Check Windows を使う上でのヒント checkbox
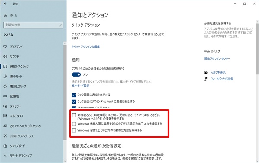 pos(74,130)
